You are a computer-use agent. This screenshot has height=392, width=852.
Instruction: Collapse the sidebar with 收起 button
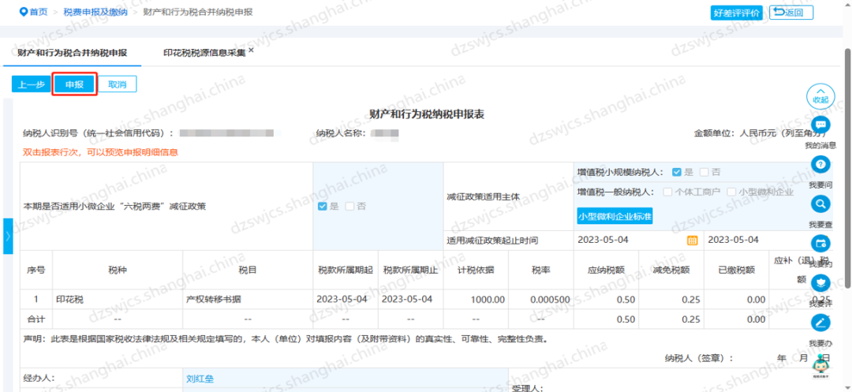820,95
